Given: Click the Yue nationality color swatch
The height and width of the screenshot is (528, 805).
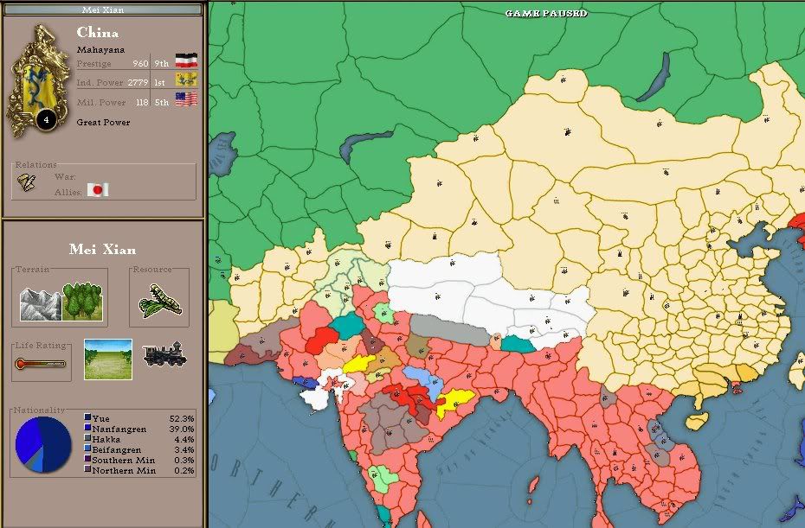Looking at the screenshot, I should coord(87,418).
